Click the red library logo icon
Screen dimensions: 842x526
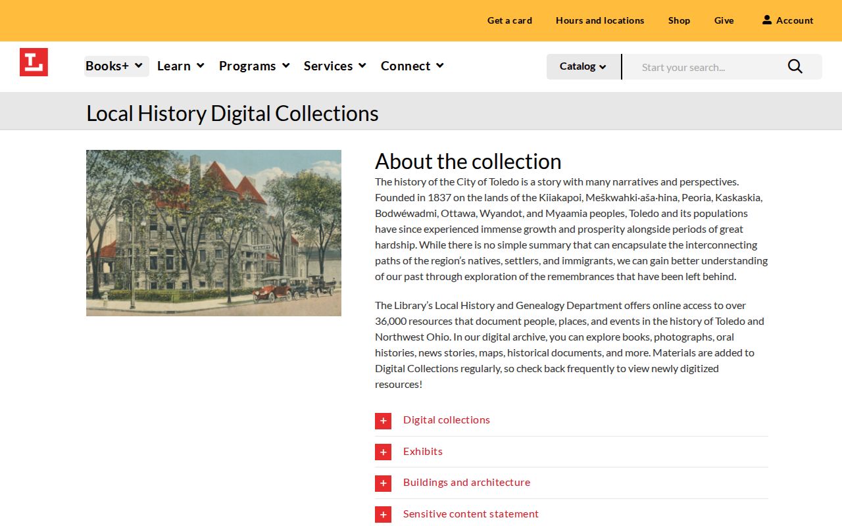pos(34,62)
